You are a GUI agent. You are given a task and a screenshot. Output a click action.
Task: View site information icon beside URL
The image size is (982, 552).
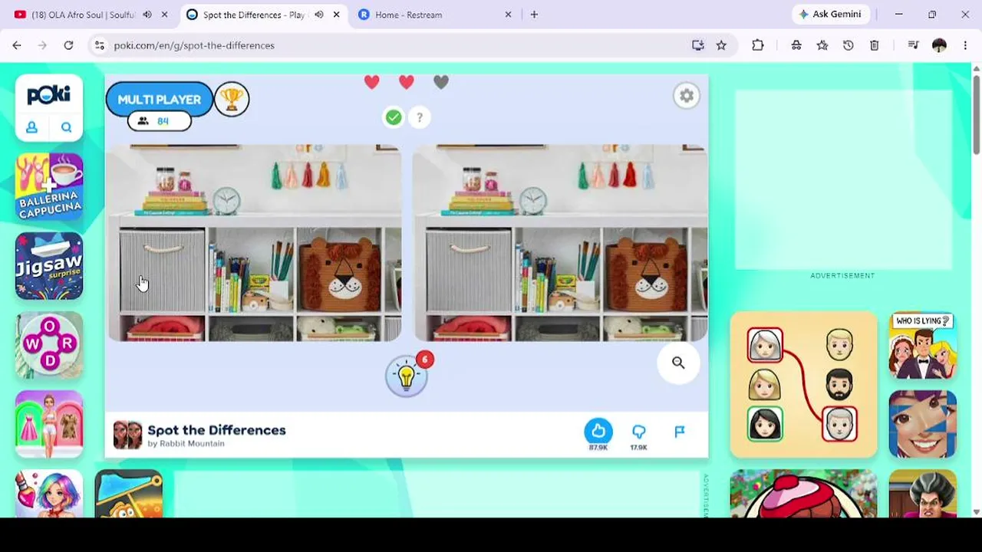100,45
